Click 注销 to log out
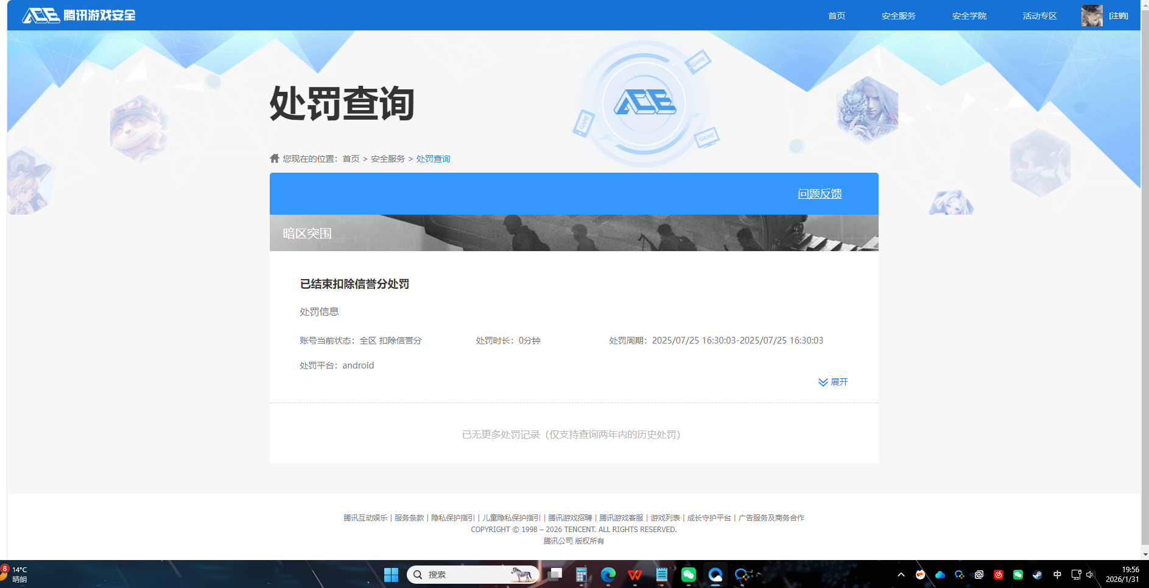The width and height of the screenshot is (1149, 588). tap(1119, 16)
